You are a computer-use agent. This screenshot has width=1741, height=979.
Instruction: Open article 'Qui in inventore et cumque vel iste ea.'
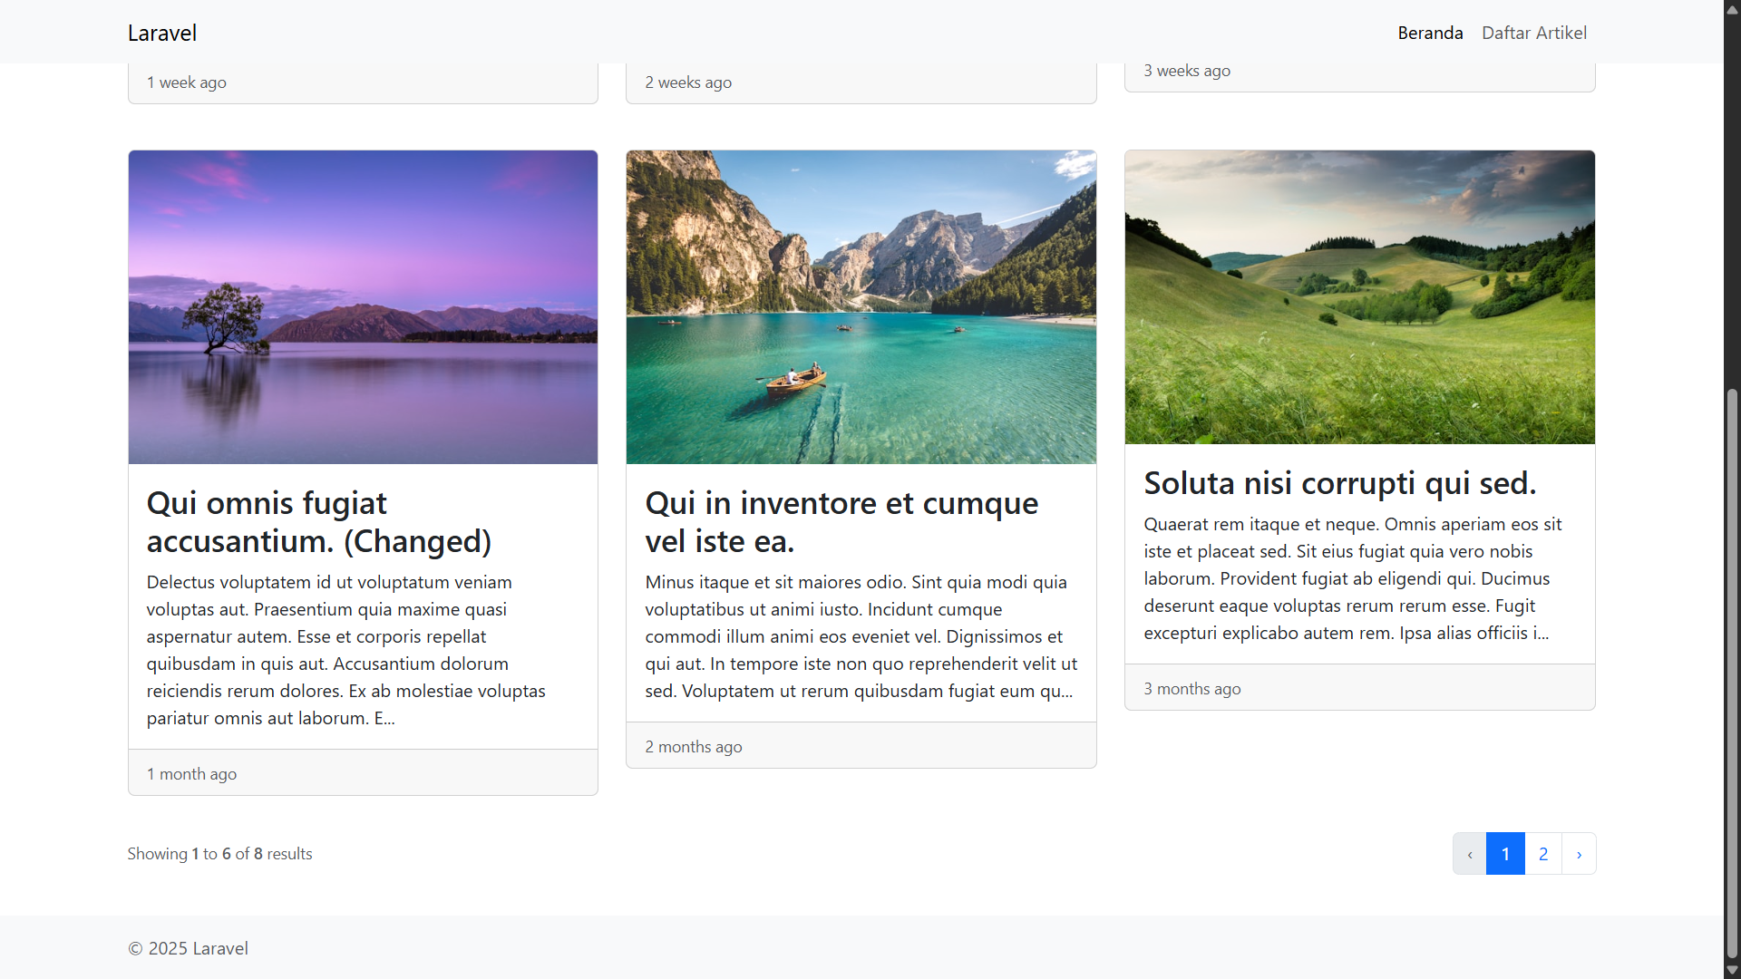tap(841, 522)
